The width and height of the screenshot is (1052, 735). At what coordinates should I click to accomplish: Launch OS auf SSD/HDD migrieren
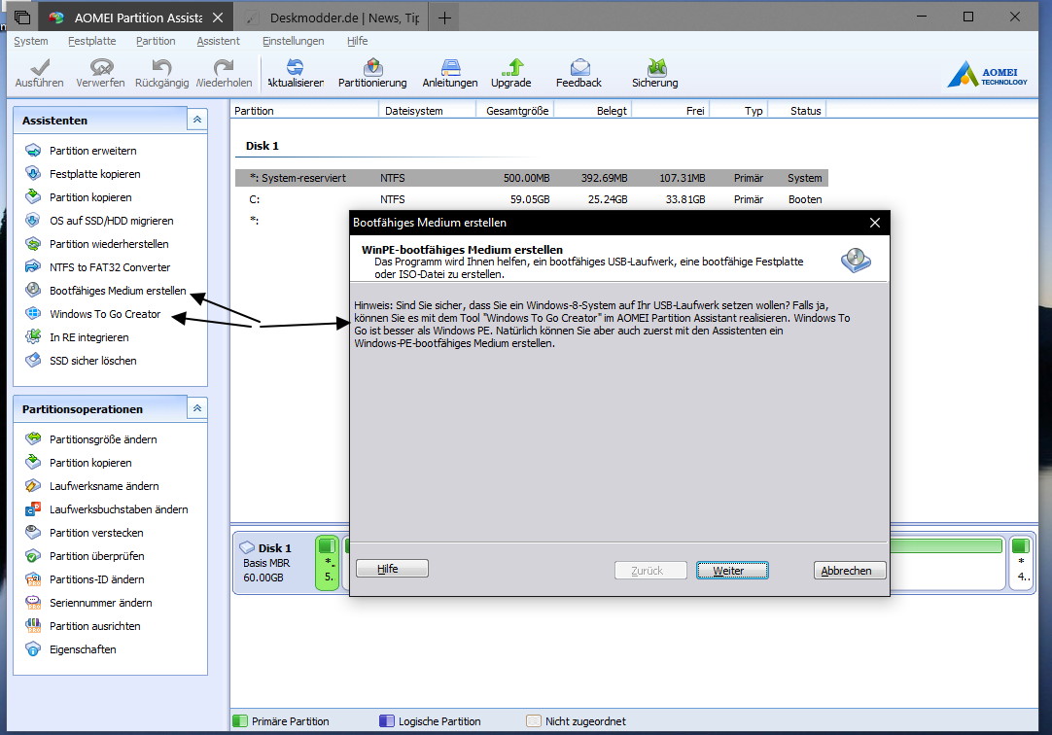pos(111,221)
